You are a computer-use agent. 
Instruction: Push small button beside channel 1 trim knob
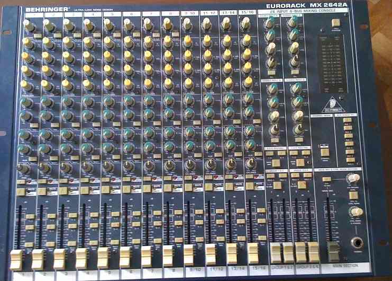pyautogui.click(x=38, y=36)
